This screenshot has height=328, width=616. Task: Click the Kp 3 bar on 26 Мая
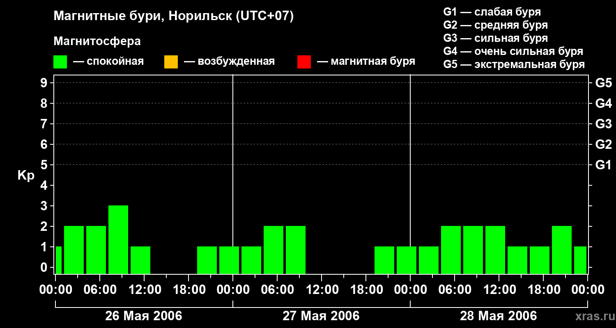pos(118,239)
